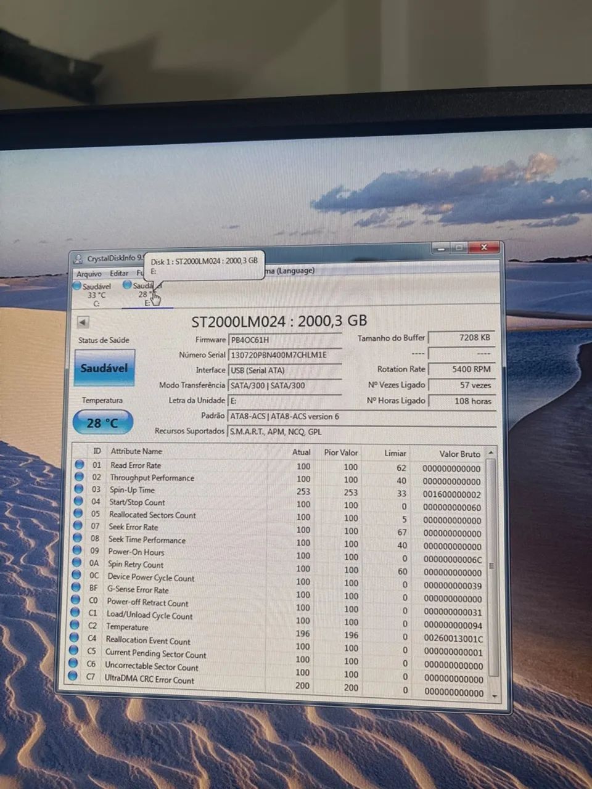Click status icon of Spin Retry Count
The height and width of the screenshot is (789, 592).
point(76,563)
